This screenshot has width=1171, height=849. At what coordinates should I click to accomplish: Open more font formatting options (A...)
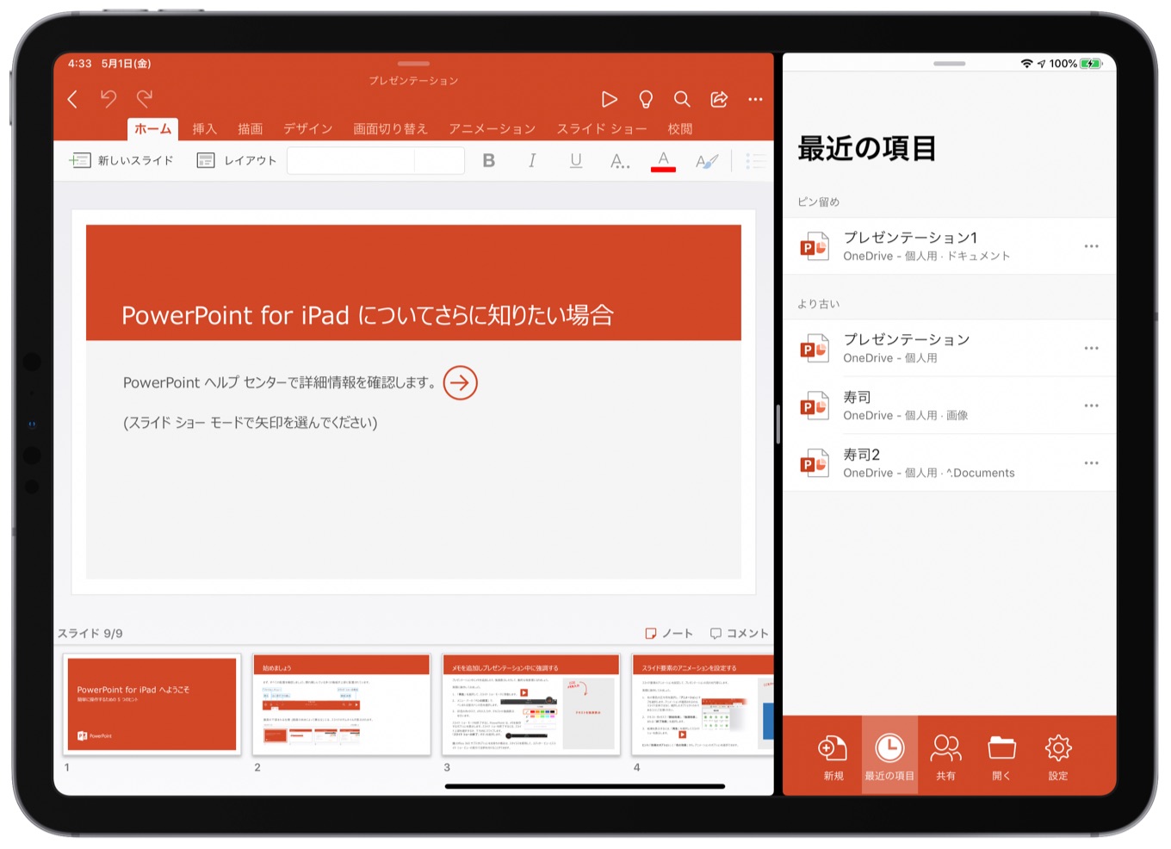click(x=619, y=160)
